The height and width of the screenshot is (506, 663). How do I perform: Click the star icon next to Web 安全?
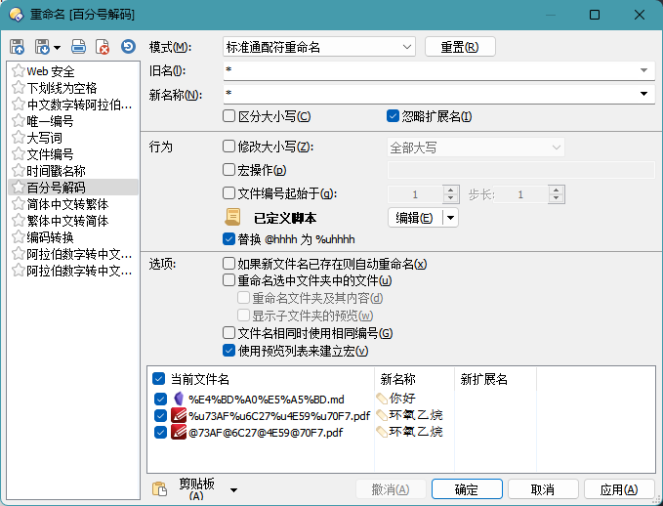(x=18, y=71)
